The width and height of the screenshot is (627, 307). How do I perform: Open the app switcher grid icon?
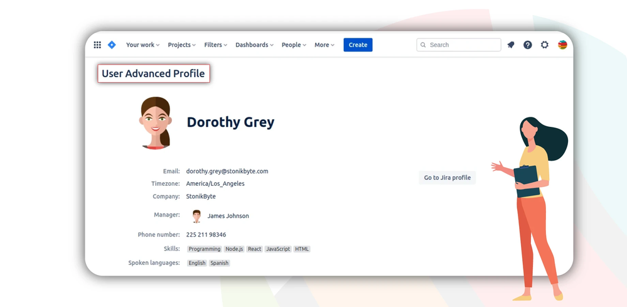pos(97,45)
